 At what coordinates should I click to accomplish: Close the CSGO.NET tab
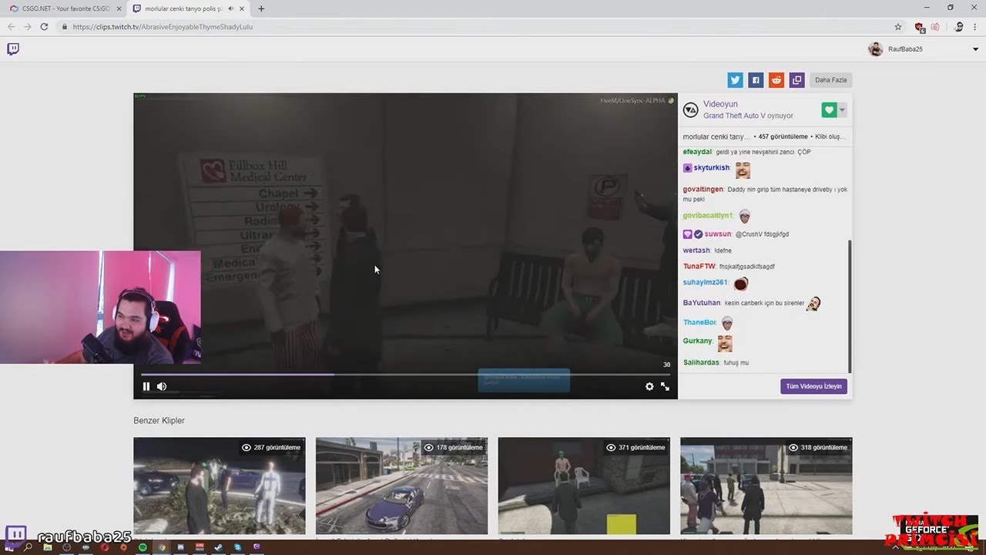[119, 8]
